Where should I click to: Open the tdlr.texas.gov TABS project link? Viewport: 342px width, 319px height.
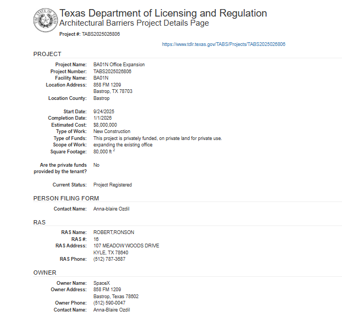click(x=223, y=44)
